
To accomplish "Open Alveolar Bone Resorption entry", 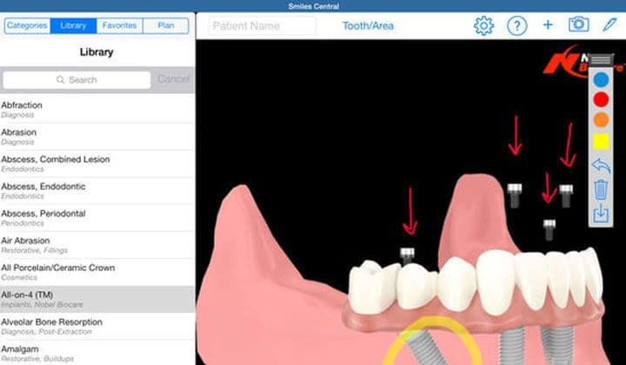I will coord(97,326).
